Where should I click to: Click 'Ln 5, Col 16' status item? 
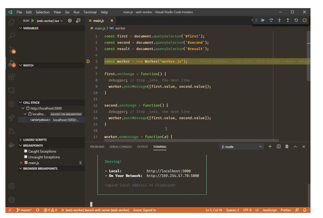[x=214, y=210]
